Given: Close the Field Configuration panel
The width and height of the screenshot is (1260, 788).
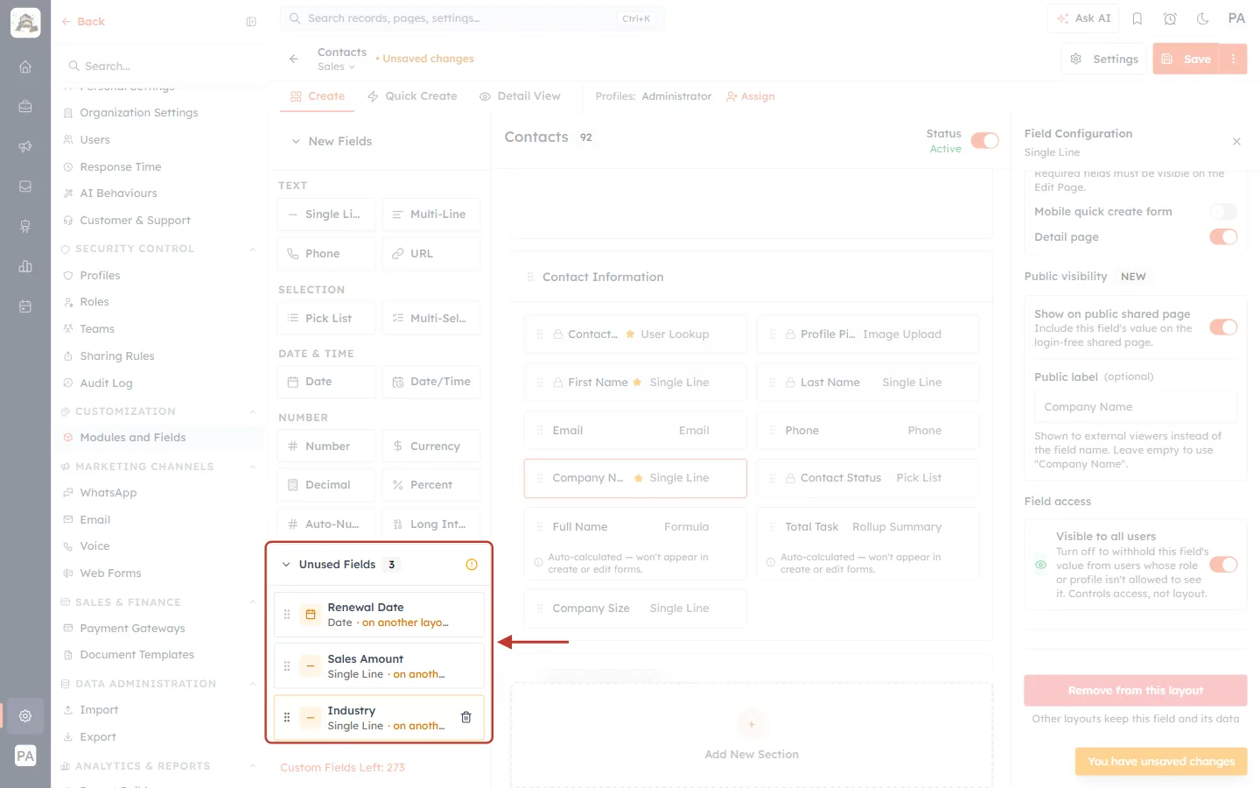Looking at the screenshot, I should (1236, 141).
